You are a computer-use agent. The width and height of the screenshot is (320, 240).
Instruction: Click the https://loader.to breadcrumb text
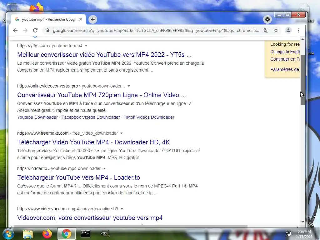[x=32, y=168]
